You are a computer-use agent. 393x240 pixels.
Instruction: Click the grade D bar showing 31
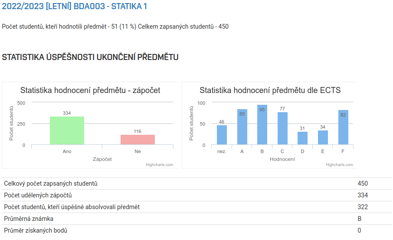coord(302,138)
